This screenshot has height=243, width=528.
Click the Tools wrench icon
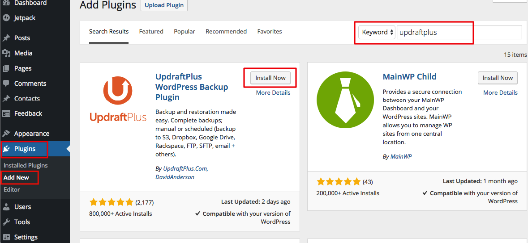[x=6, y=222]
